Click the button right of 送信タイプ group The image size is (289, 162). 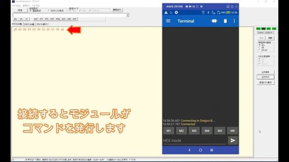tap(117, 10)
